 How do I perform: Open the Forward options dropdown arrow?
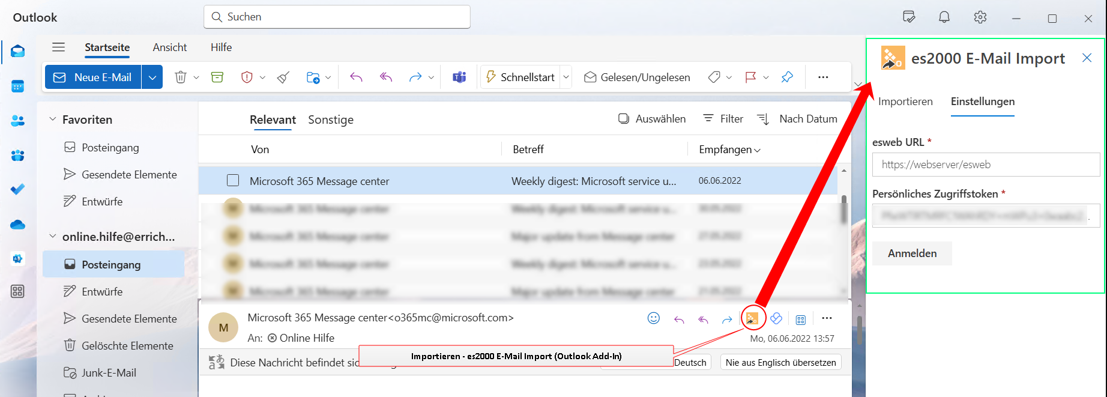click(x=431, y=77)
